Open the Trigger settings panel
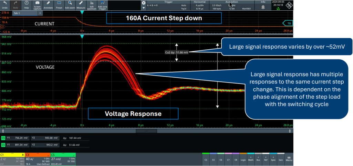This screenshot has width=353, height=166. (x=168, y=5)
